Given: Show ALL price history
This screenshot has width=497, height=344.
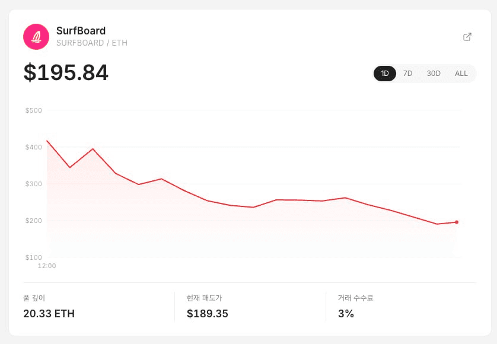Looking at the screenshot, I should click(461, 74).
